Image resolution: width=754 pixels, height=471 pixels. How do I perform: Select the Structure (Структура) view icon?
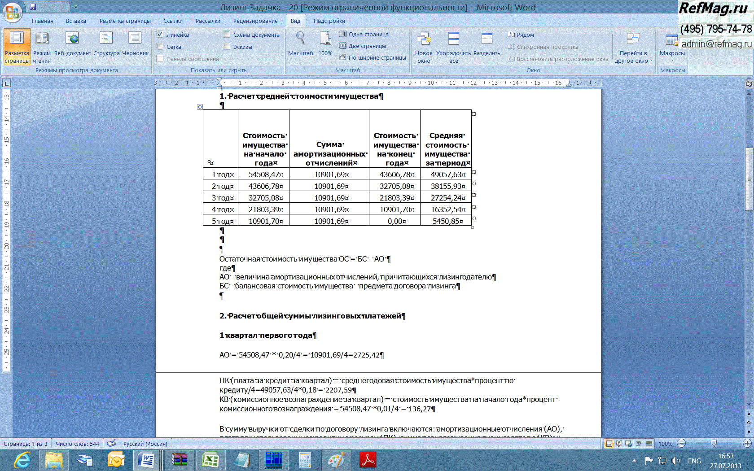point(106,44)
